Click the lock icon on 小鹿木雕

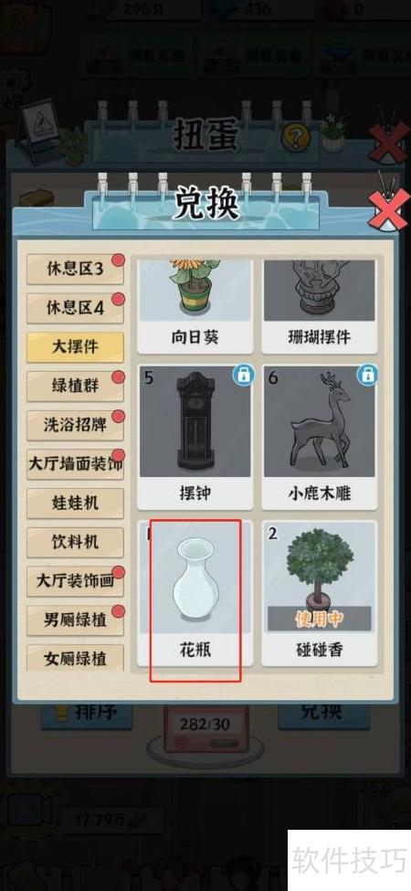click(x=368, y=376)
